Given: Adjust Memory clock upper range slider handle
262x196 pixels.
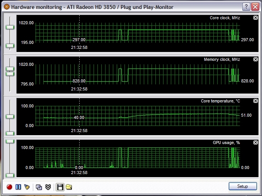Looking at the screenshot, I should [10, 69].
